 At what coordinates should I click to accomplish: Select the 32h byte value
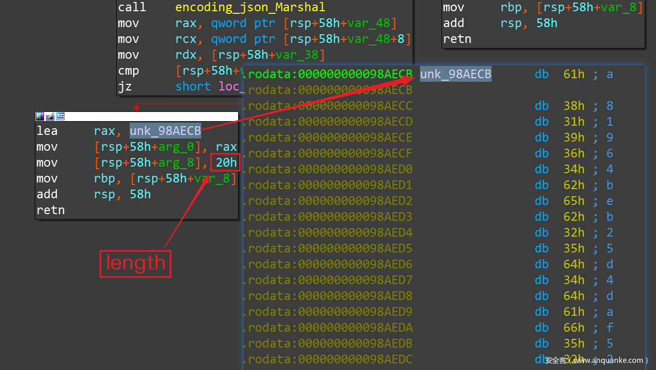[x=574, y=233]
